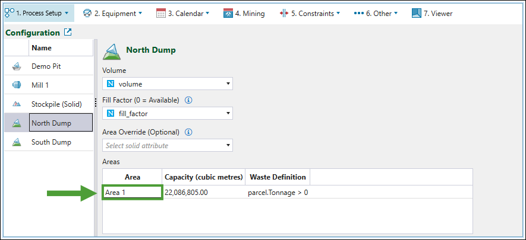526x240 pixels.
Task: Click the Waste Definition cell for Area 1
Action: (x=278, y=193)
